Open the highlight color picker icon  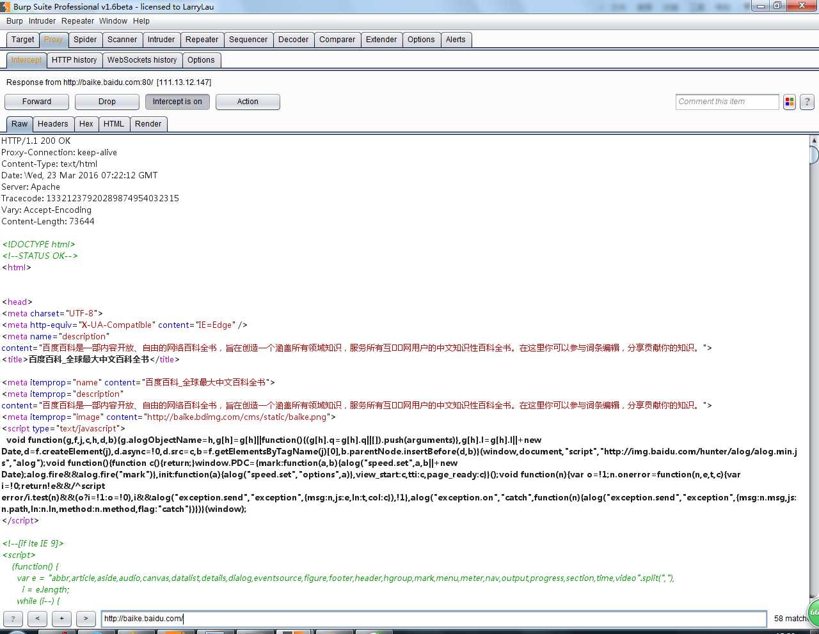(x=790, y=102)
